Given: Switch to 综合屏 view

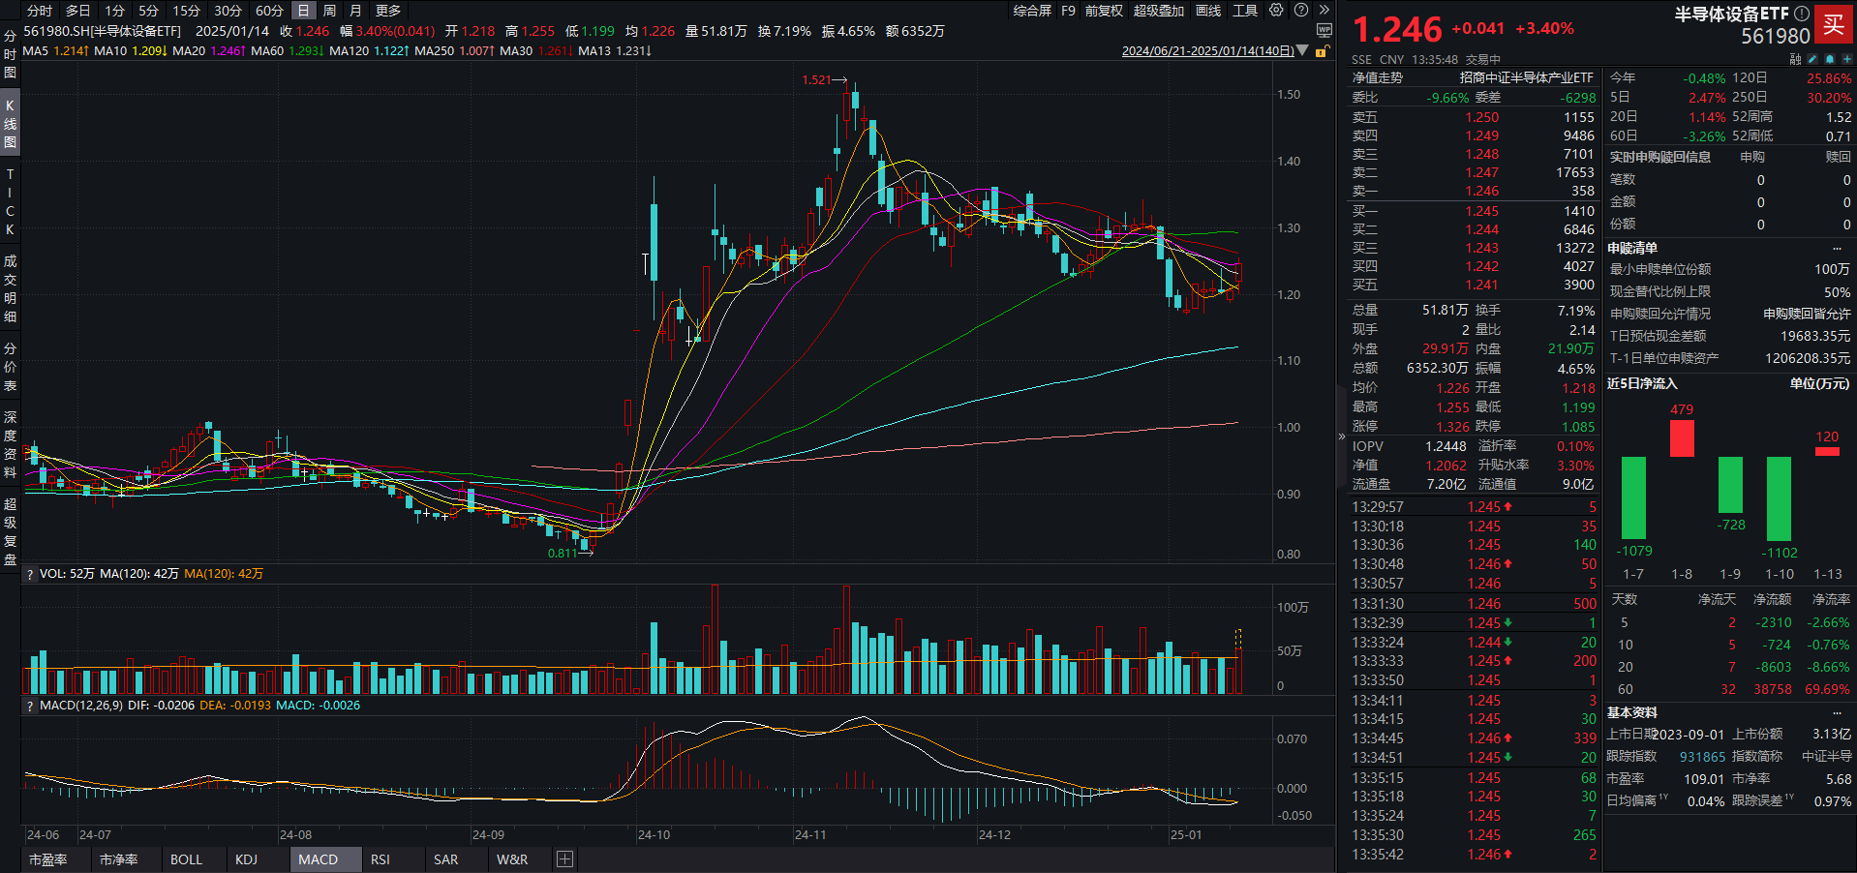Looking at the screenshot, I should (x=1032, y=11).
